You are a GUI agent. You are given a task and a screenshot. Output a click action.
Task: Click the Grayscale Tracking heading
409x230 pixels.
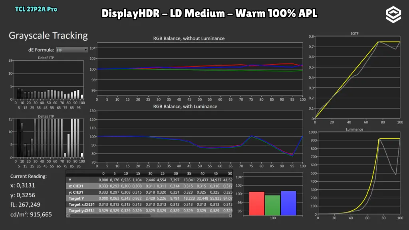click(x=48, y=36)
